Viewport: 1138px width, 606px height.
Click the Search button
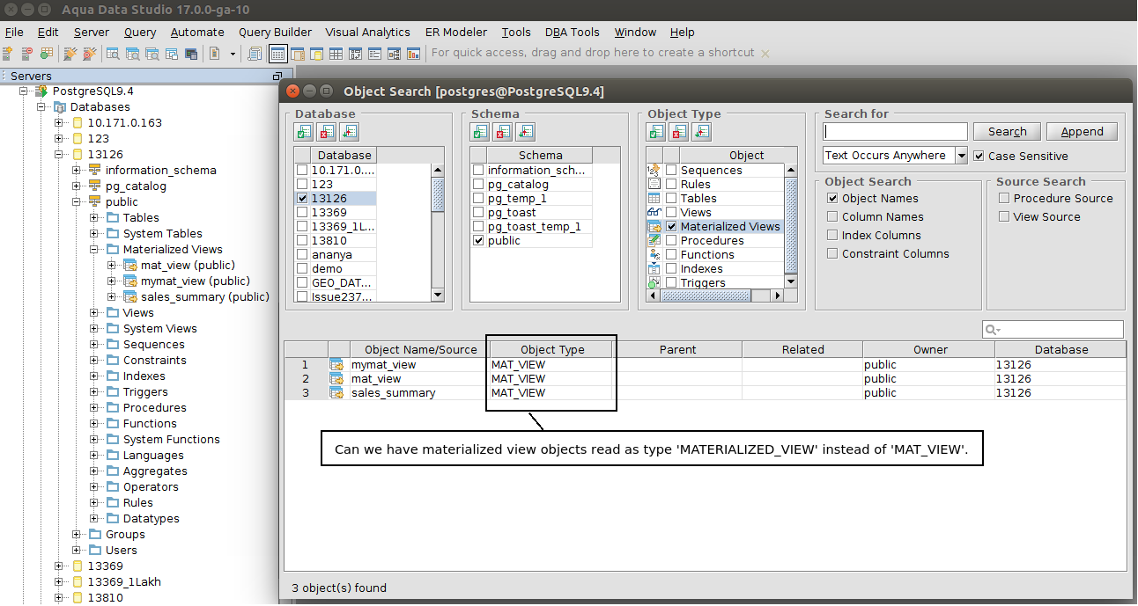point(1008,132)
